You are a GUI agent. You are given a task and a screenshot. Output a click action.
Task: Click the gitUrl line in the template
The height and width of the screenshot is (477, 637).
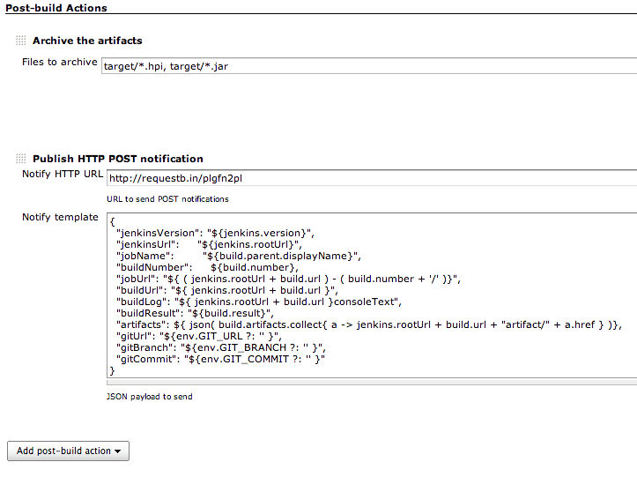(x=199, y=336)
